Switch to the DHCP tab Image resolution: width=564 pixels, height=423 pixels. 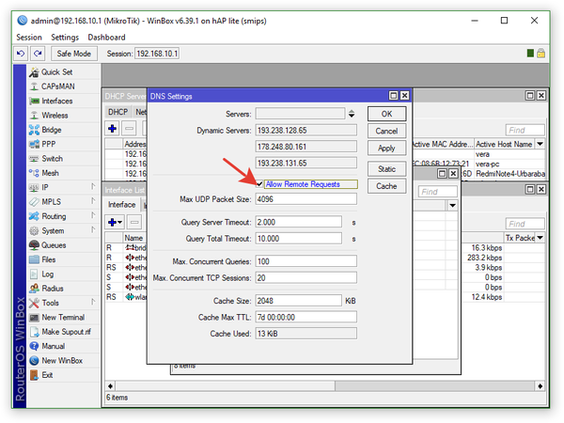pos(117,112)
